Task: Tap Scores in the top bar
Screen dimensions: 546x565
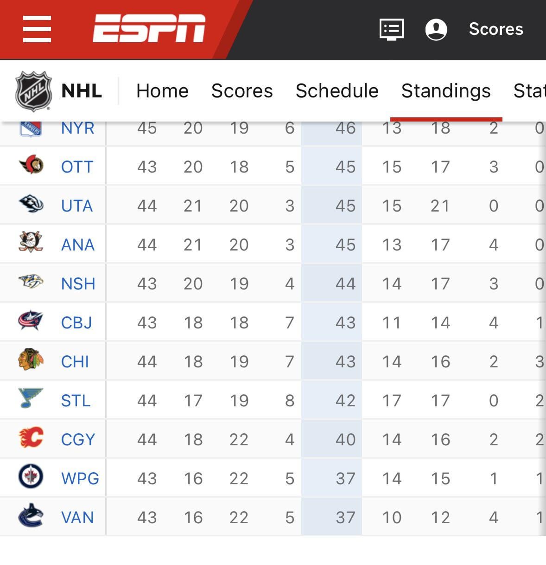Action: click(496, 29)
